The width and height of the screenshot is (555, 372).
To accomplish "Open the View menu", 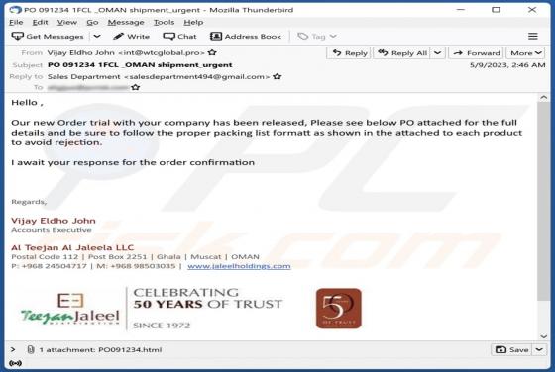I will tap(67, 22).
